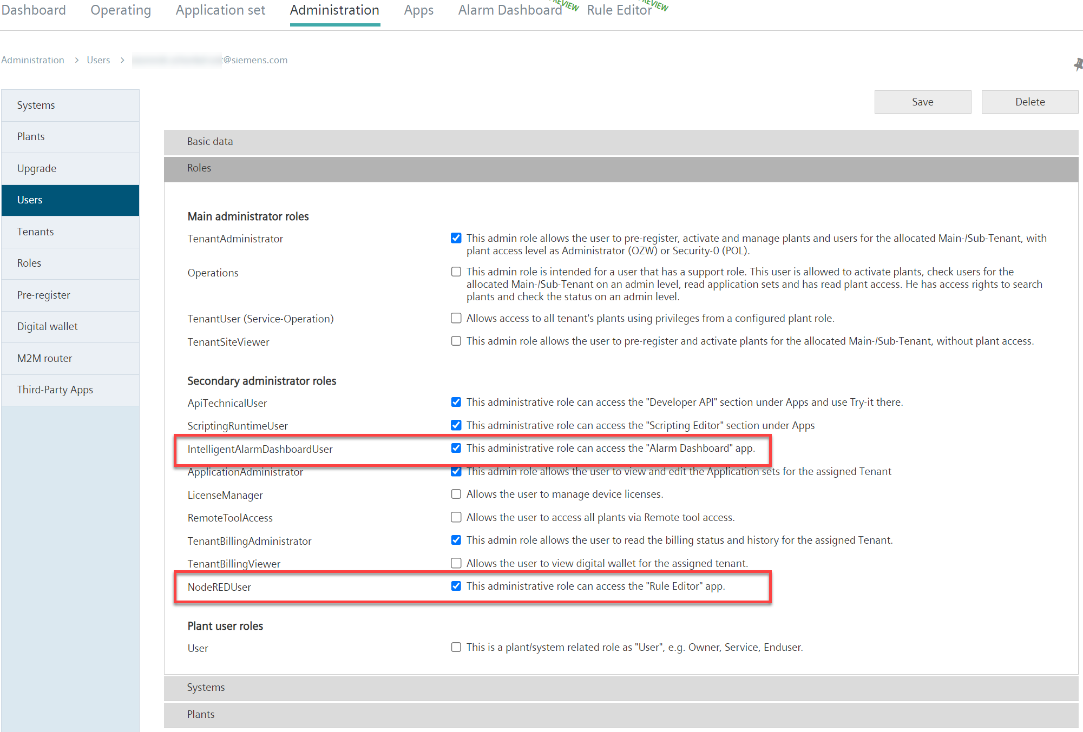Enable the LicenseManager checkbox
Viewport: 1083px width, 732px height.
pos(456,494)
